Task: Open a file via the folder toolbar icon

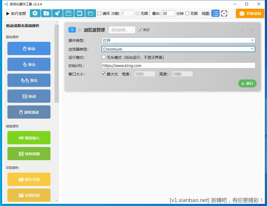Action: point(90,13)
